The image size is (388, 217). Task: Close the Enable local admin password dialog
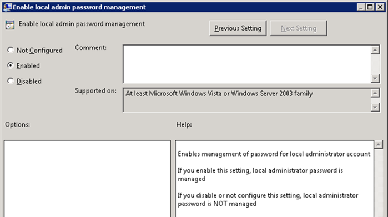[380, 7]
